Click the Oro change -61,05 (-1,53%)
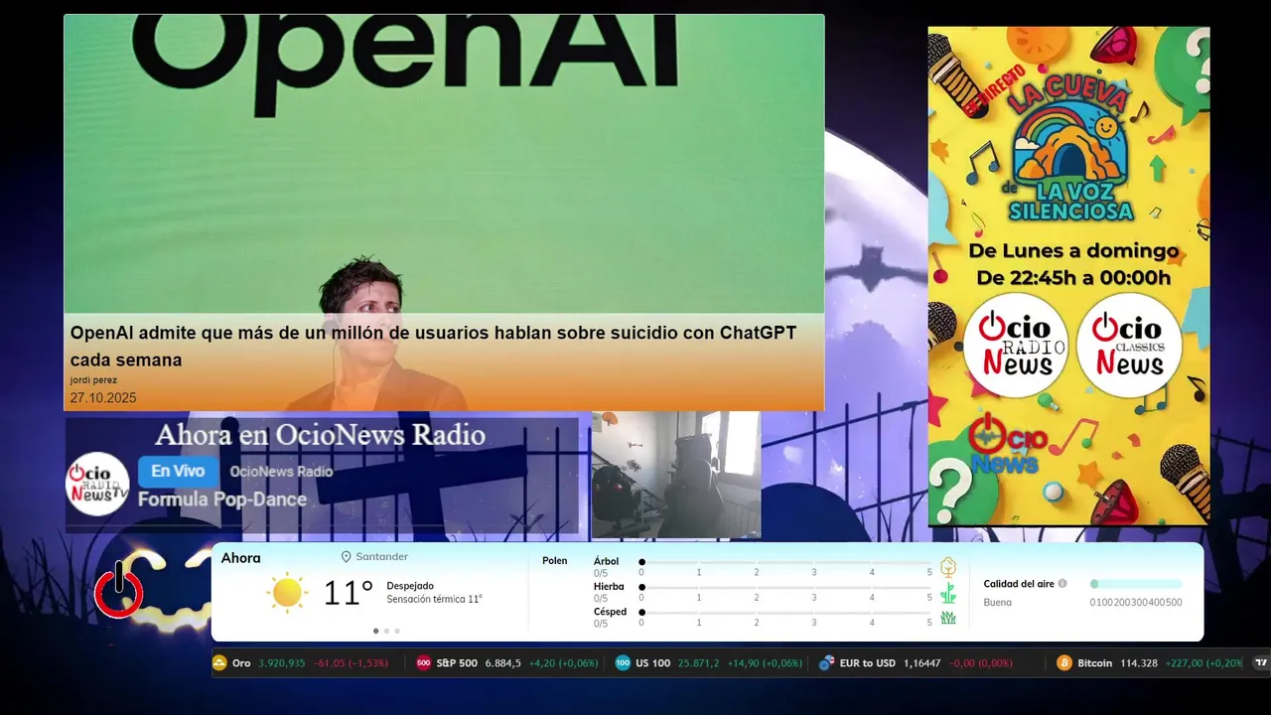This screenshot has height=715, width=1271. pos(351,662)
